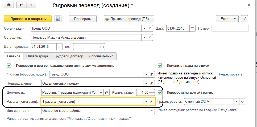This screenshot has height=127, width=257.
Task: Follow the Редактировать link
Action: [x=231, y=74]
